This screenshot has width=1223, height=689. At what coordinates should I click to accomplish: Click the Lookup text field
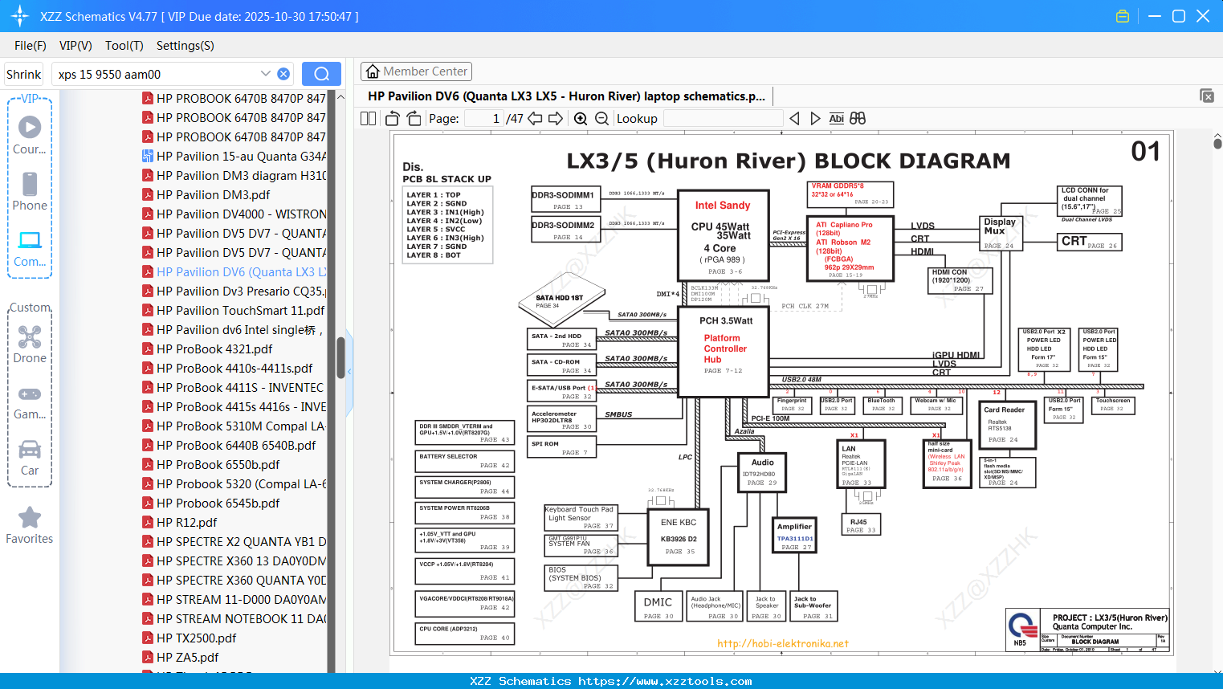(x=724, y=118)
